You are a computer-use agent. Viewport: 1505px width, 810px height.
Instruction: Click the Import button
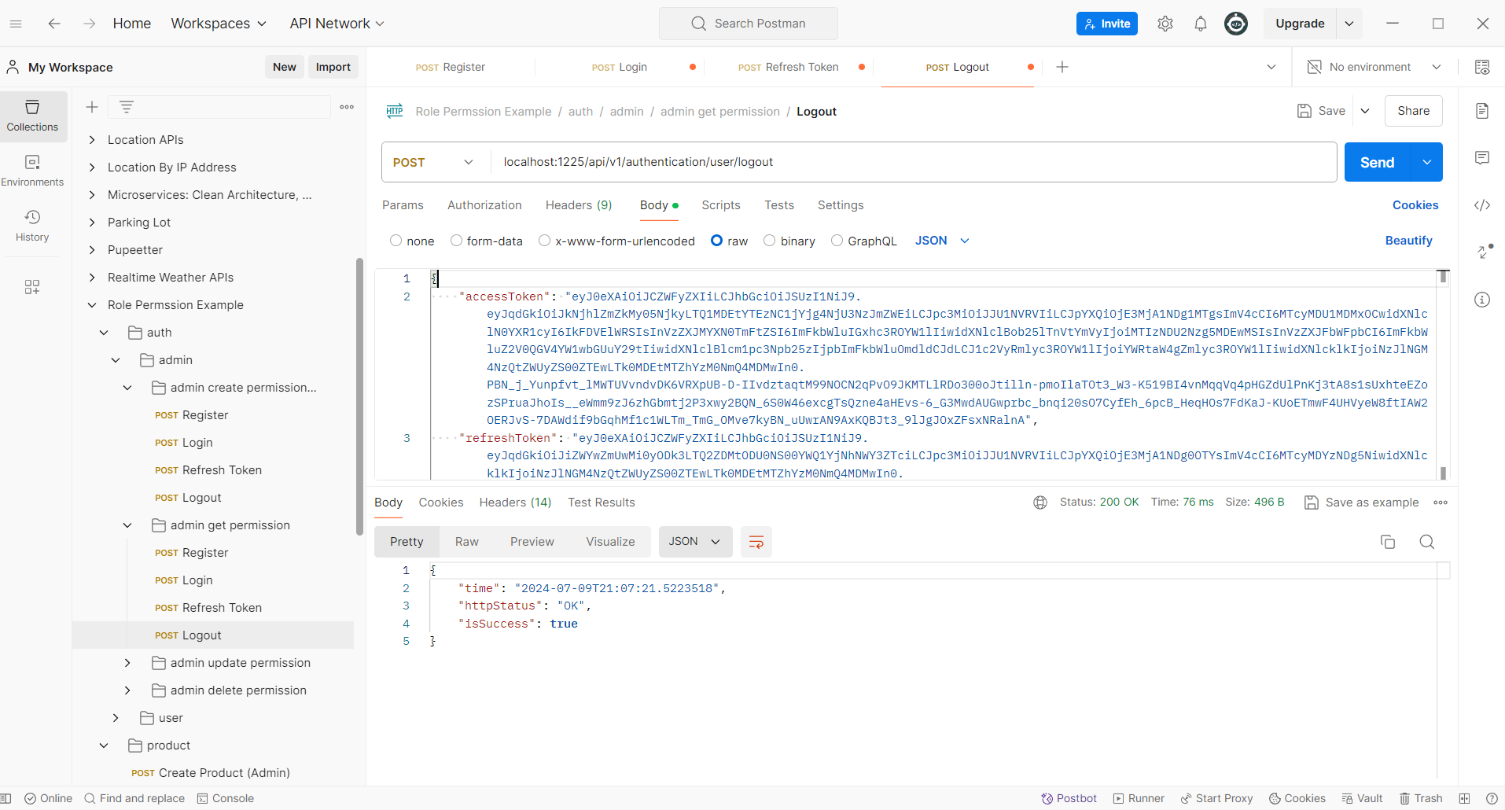(x=333, y=67)
